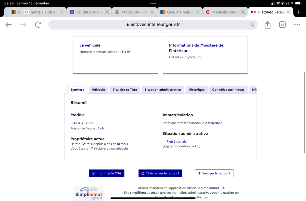Image resolution: width=306 pixels, height=201 pixels.
Task: Click 'Rien à signaler' status text
Action: [177, 141]
